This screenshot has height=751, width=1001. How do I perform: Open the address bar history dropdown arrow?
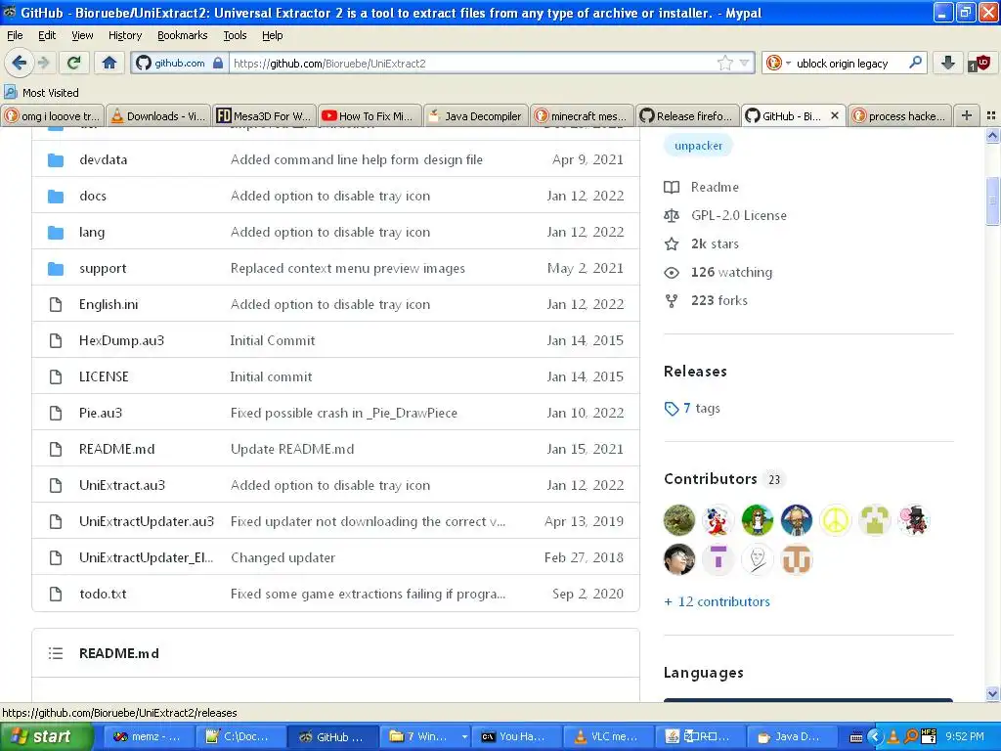744,64
